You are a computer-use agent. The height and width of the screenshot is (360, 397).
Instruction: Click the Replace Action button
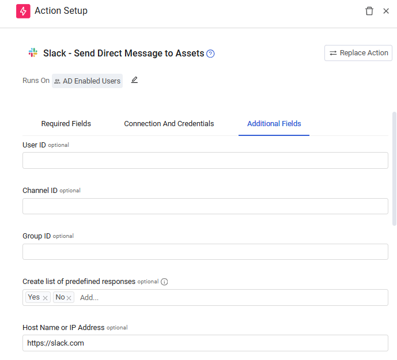pyautogui.click(x=358, y=53)
